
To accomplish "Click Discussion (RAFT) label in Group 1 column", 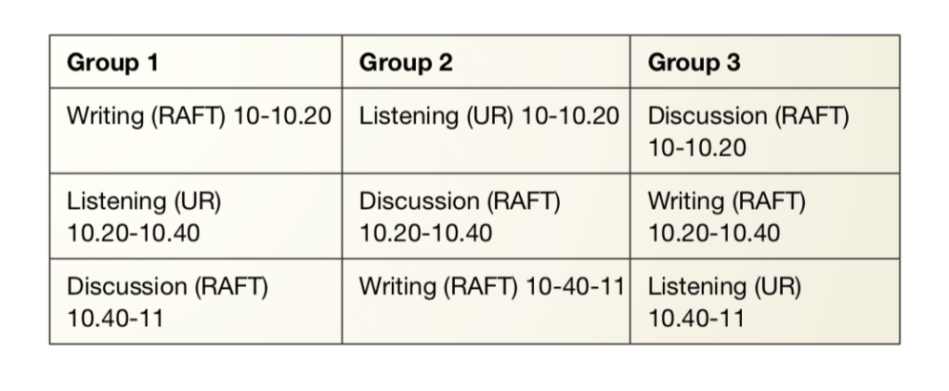I will (x=167, y=287).
